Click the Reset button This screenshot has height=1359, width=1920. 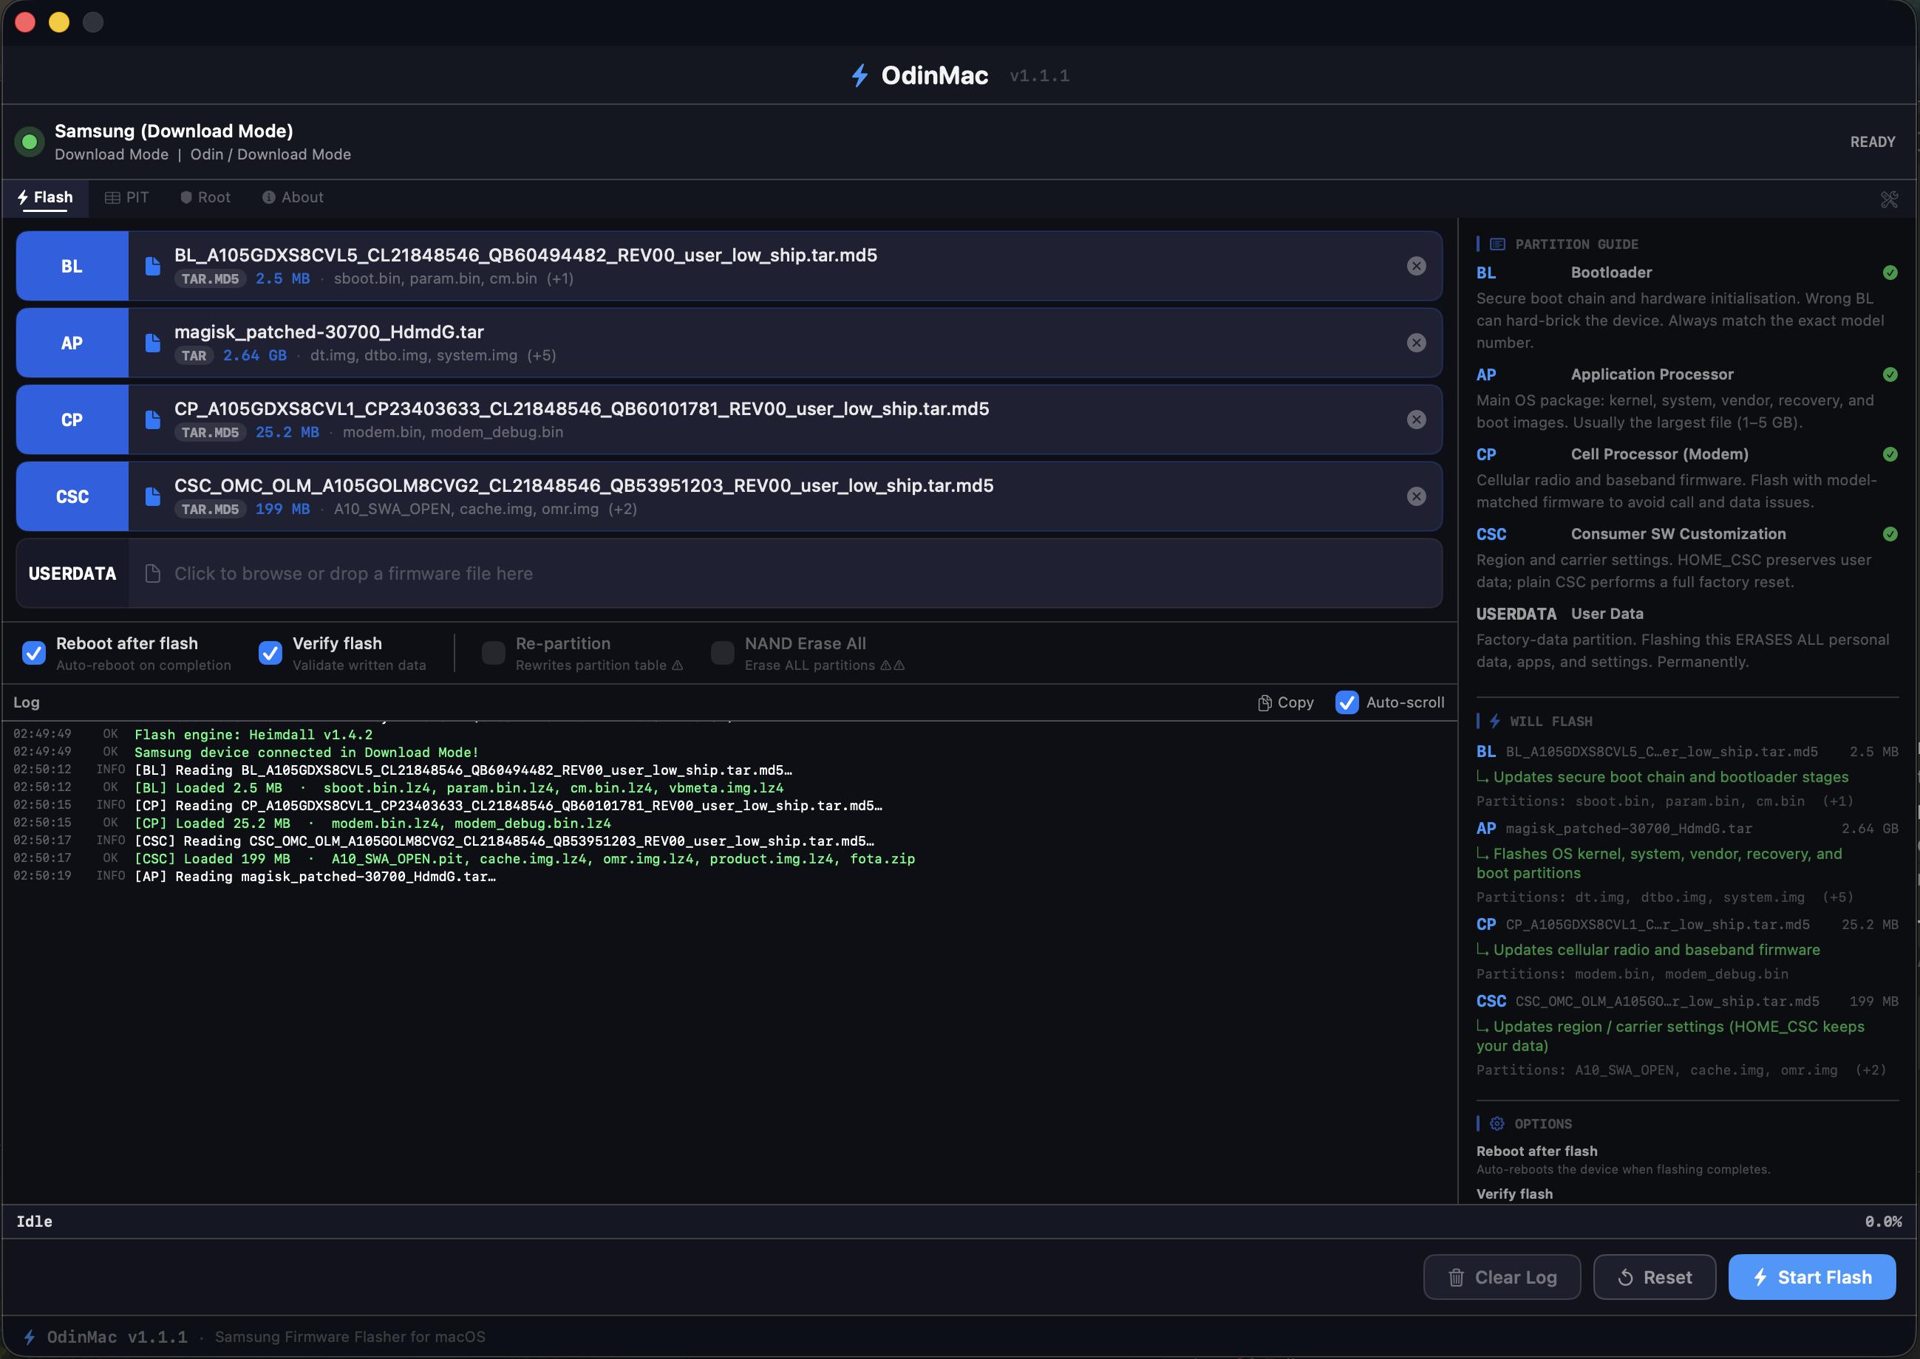coord(1655,1277)
